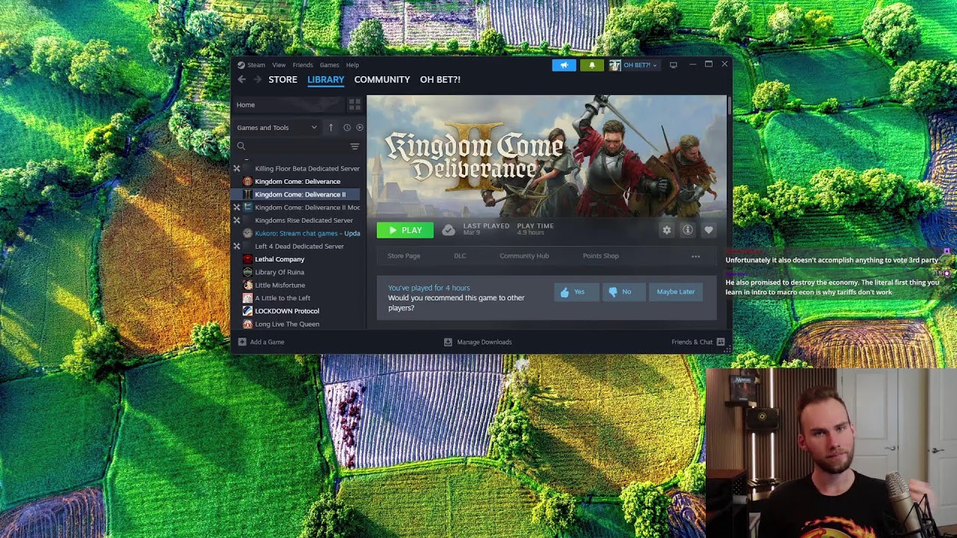This screenshot has width=957, height=538.
Task: Open the Community Hub link
Action: 524,256
